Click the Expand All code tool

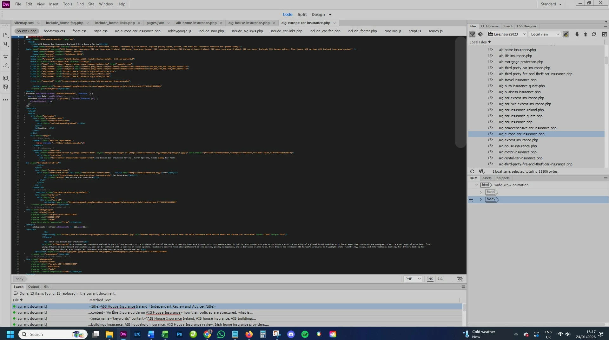coord(5,56)
